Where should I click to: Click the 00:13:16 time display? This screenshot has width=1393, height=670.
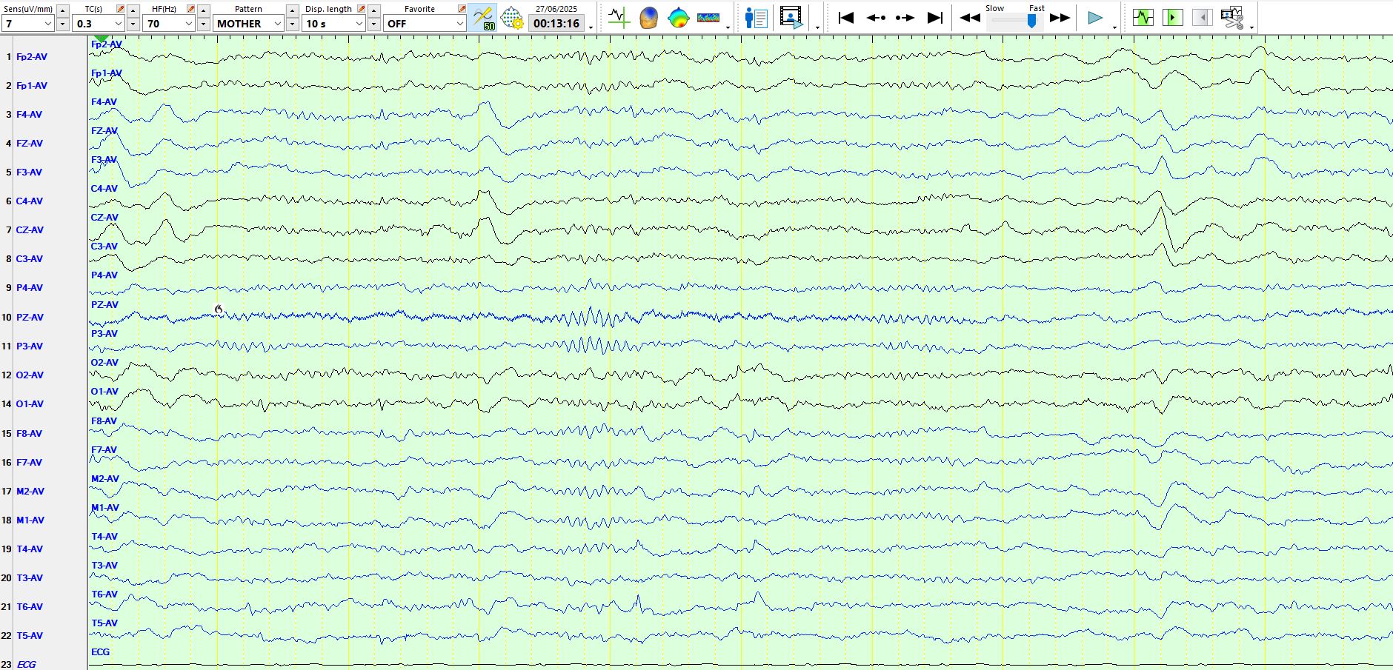click(x=556, y=24)
